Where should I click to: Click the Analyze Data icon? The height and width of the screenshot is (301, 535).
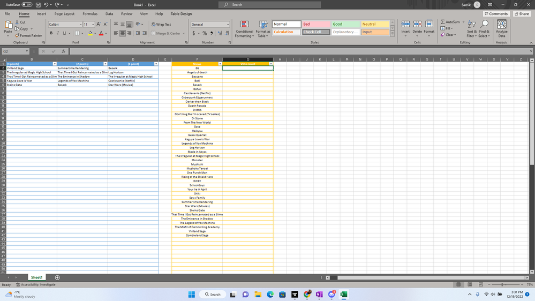(x=501, y=24)
